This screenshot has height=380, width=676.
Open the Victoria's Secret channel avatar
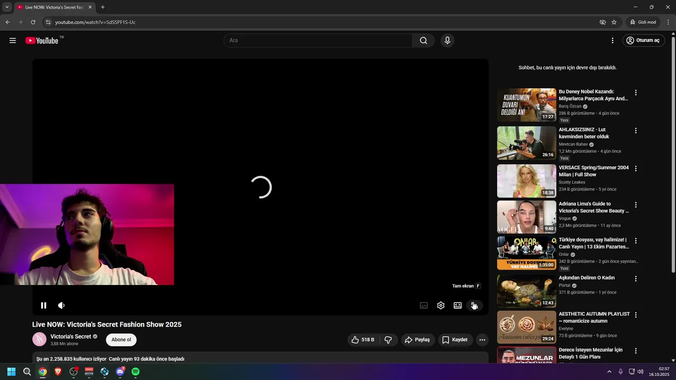tap(40, 339)
